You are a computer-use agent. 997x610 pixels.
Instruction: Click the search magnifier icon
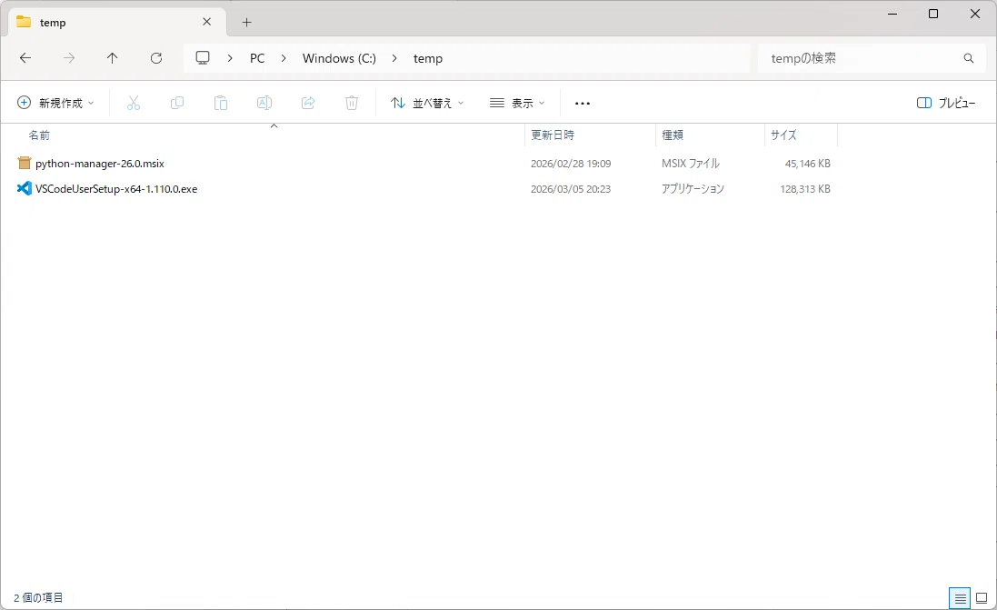(x=969, y=58)
